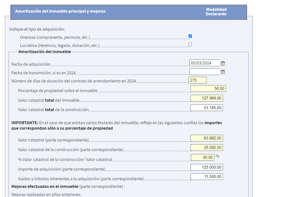The width and height of the screenshot is (281, 197).
Task: Select construction catastral value field 25.592,50
Action: click(x=207, y=147)
